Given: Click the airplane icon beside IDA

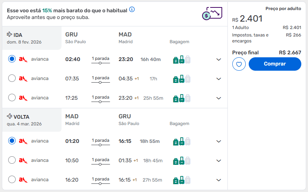Looking at the screenshot, I should [9, 35].
